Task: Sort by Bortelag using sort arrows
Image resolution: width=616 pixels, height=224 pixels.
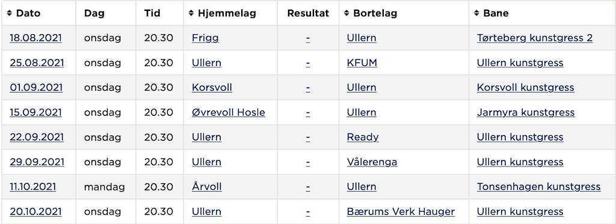Action: (x=346, y=13)
